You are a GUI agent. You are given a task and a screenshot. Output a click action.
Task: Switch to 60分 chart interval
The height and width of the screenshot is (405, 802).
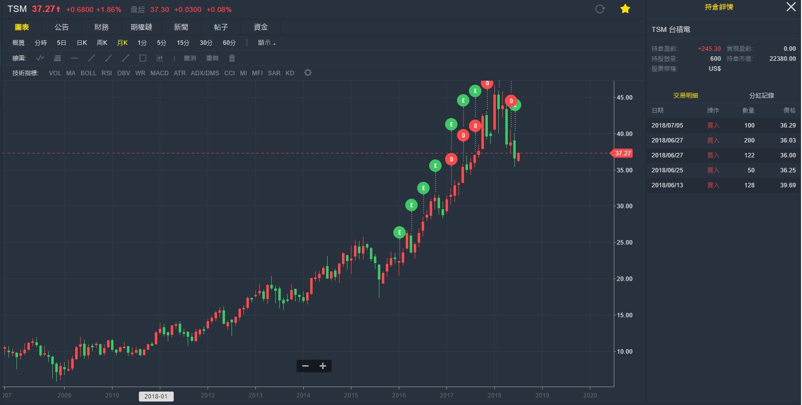229,43
